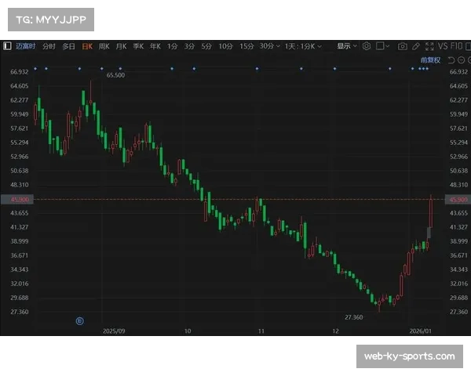The width and height of the screenshot is (471, 376).
Task: Click the 迈富时 stock name
Action: coord(26,46)
